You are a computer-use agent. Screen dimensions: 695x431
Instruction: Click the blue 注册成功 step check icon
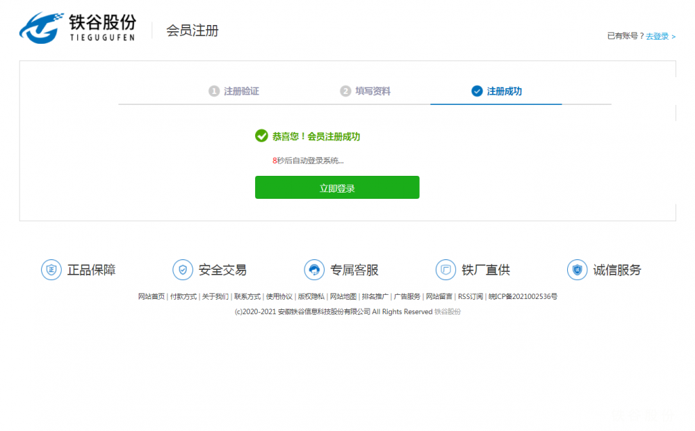(477, 91)
